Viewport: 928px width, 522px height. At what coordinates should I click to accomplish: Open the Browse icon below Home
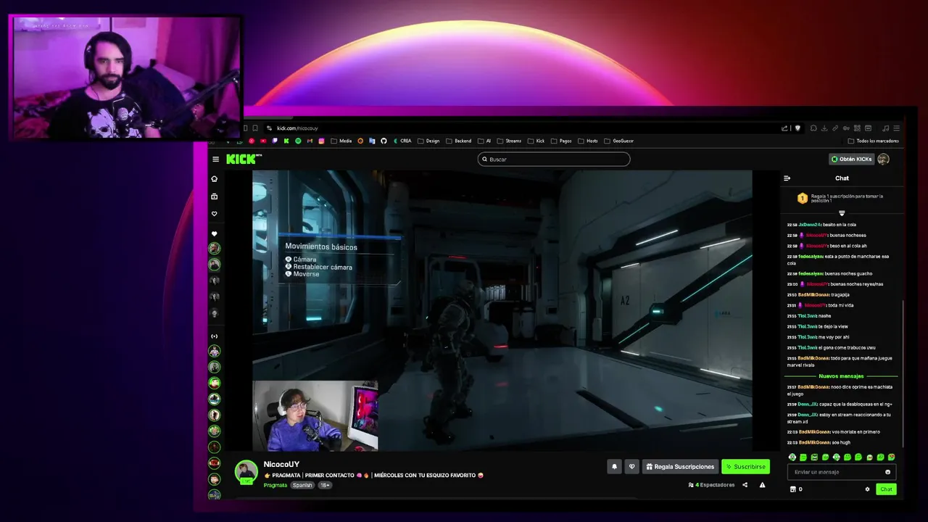(214, 196)
